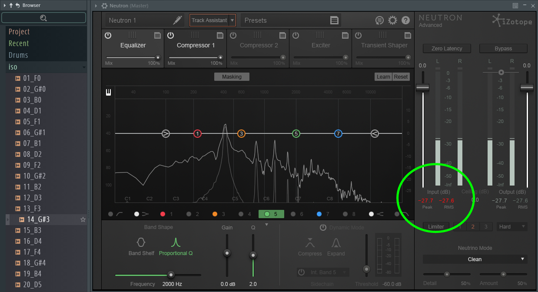
Task: Select the Proportional Q shape icon
Action: tap(176, 242)
